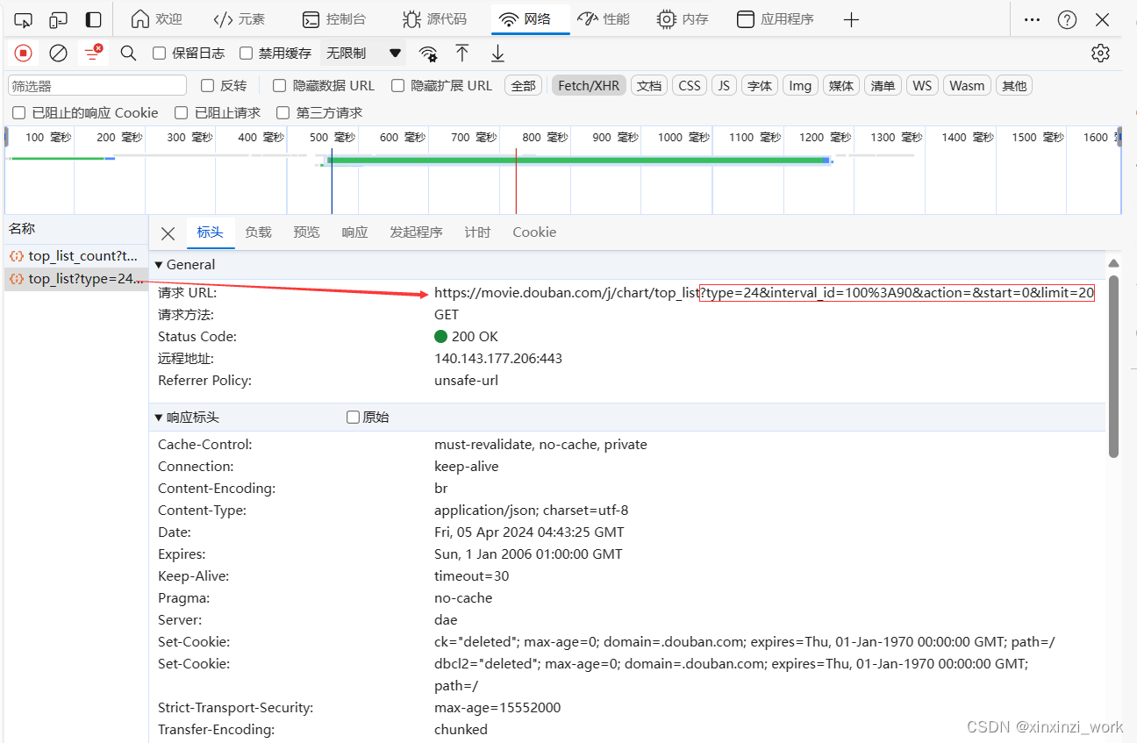Select the 其他 filter
The width and height of the screenshot is (1137, 743).
click(1014, 86)
